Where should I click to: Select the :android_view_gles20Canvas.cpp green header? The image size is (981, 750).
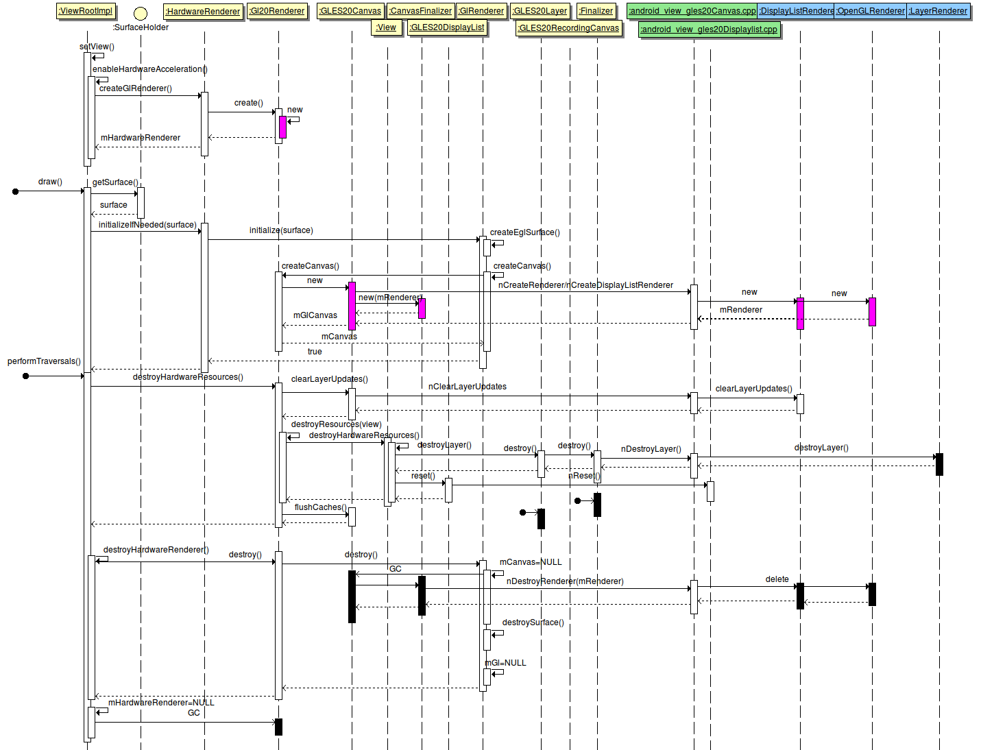coord(692,11)
